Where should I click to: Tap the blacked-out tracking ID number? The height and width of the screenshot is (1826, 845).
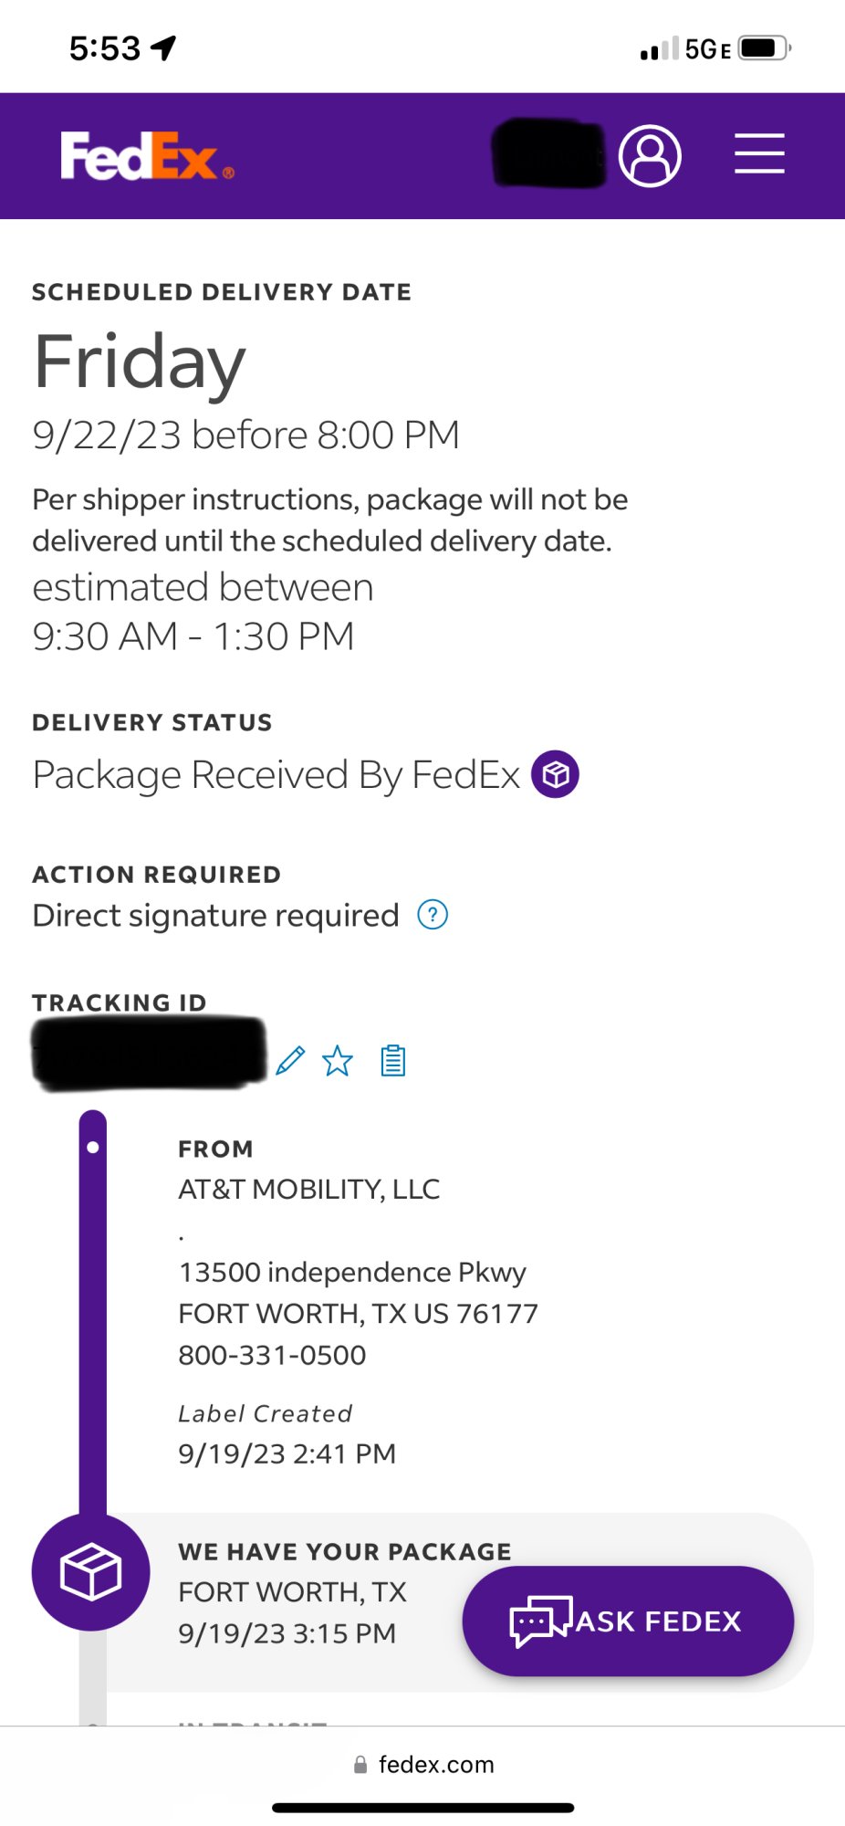(x=149, y=1054)
